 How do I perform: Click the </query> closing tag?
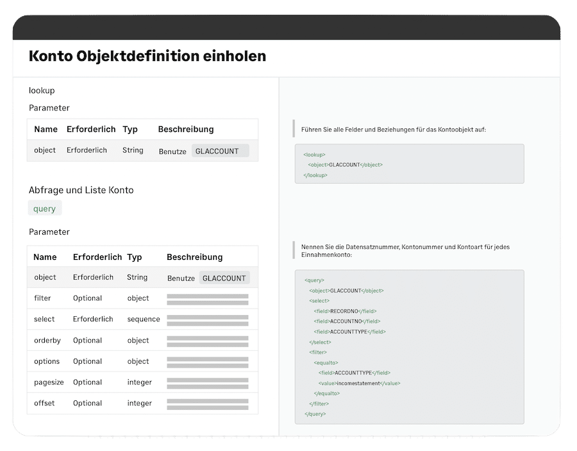tap(315, 414)
